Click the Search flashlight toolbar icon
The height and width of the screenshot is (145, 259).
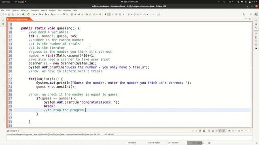click(94, 14)
